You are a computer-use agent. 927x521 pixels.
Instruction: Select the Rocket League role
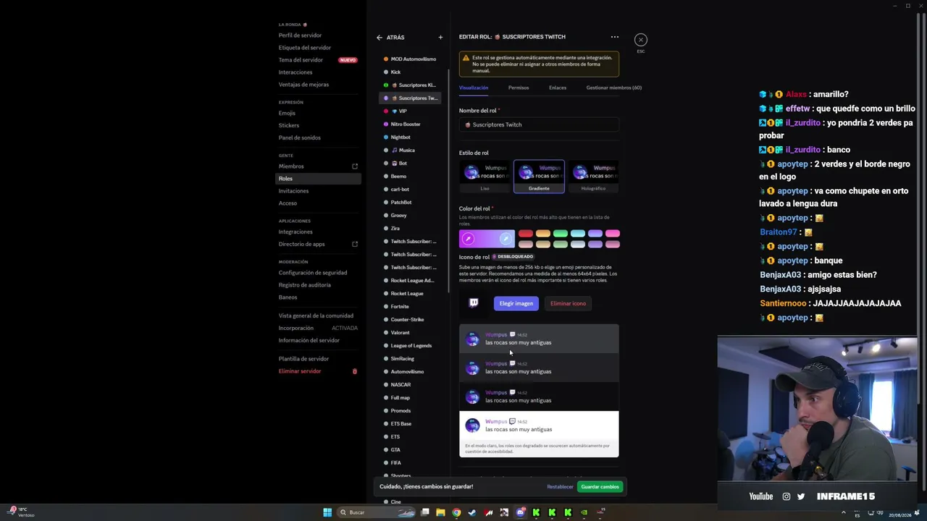[x=410, y=294]
